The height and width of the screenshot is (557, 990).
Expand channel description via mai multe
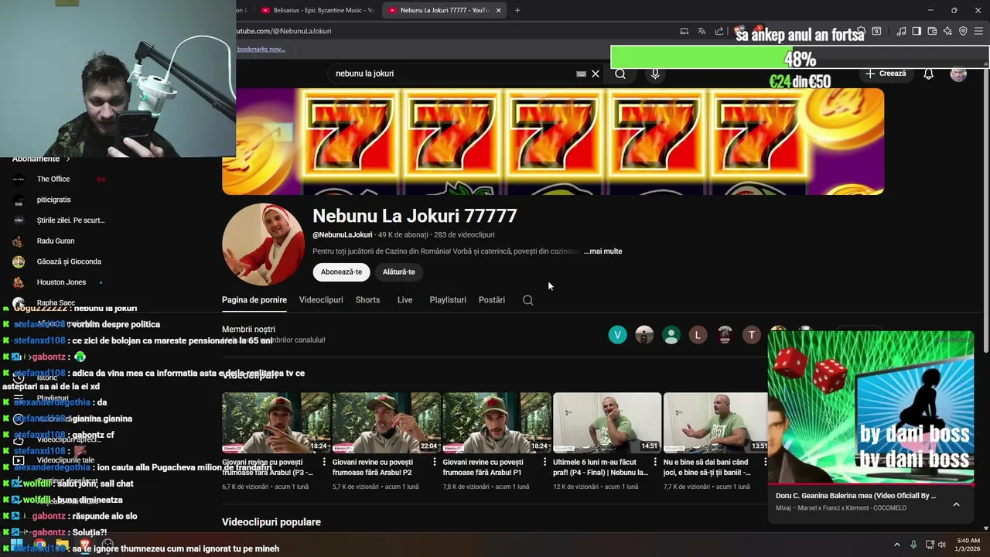pos(603,251)
